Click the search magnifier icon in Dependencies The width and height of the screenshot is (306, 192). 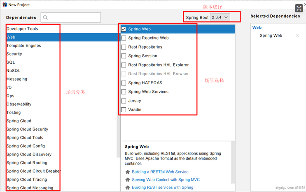point(45,17)
